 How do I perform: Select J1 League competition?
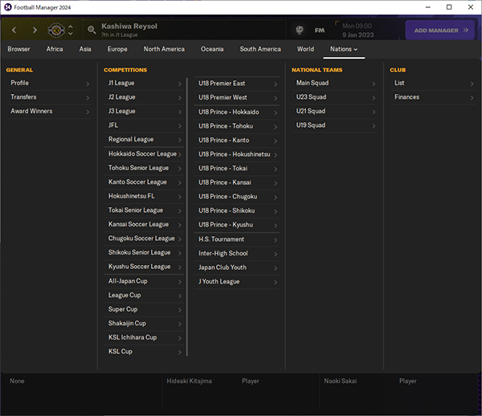pos(144,83)
